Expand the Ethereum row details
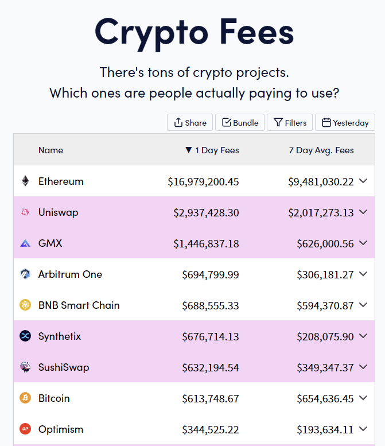 pyautogui.click(x=363, y=181)
